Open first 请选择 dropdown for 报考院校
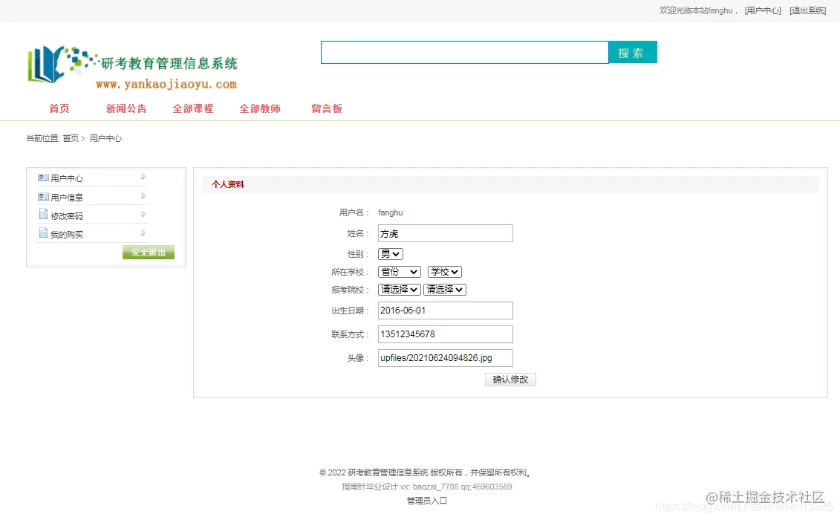Image resolution: width=840 pixels, height=520 pixels. pyautogui.click(x=399, y=290)
